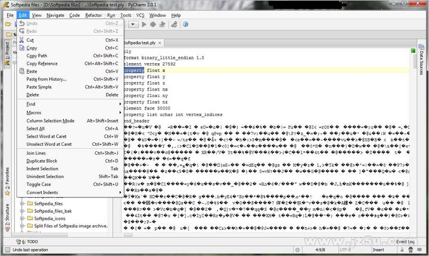Expand Split Files of Softpedia folder node
The height and width of the screenshot is (256, 429).
[23, 226]
